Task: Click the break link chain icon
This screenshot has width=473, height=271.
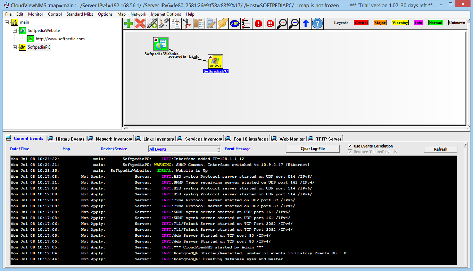Action: coord(164,23)
